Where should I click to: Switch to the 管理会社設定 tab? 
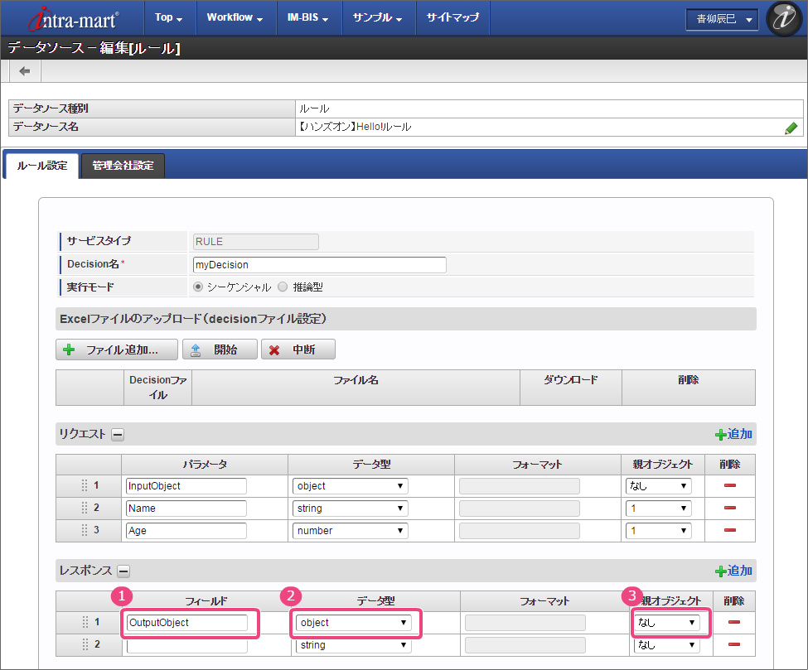click(x=123, y=166)
